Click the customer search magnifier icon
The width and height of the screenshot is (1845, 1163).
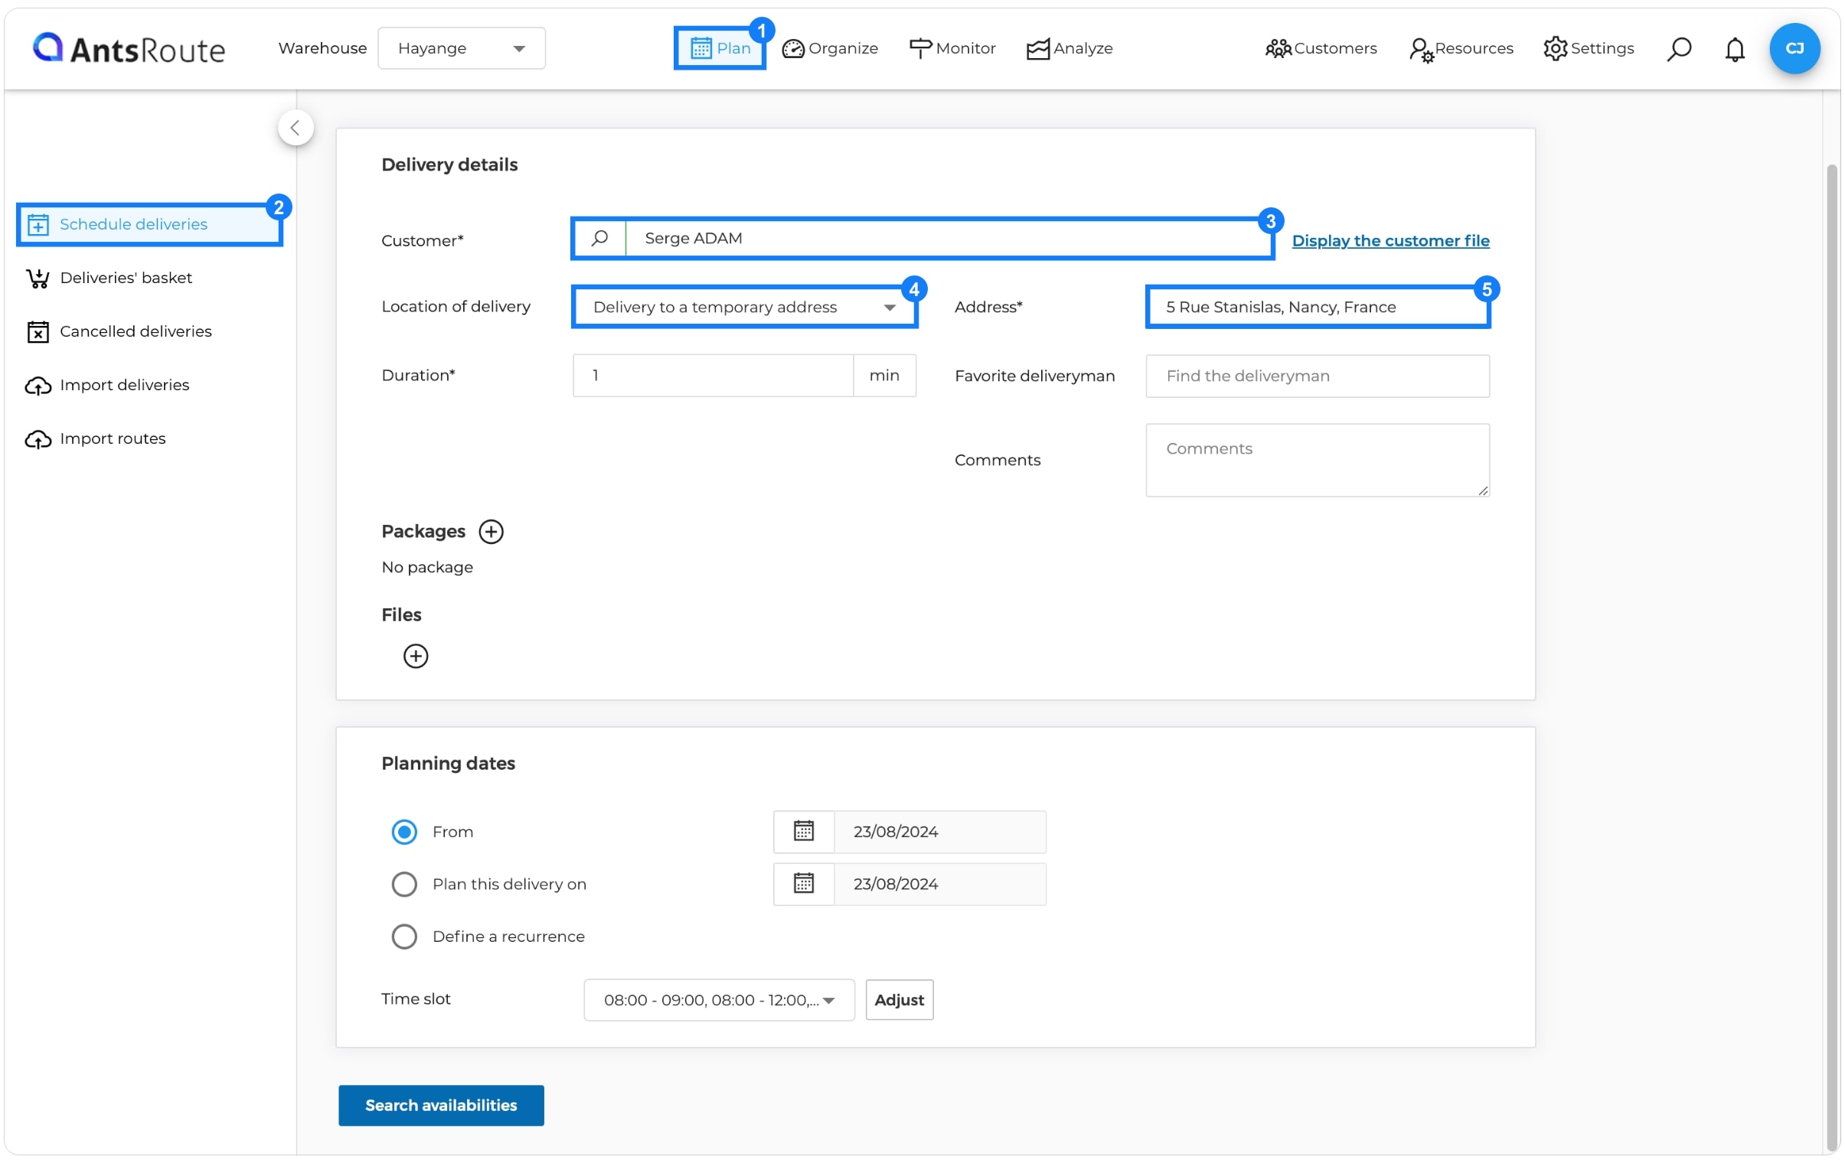coord(599,239)
